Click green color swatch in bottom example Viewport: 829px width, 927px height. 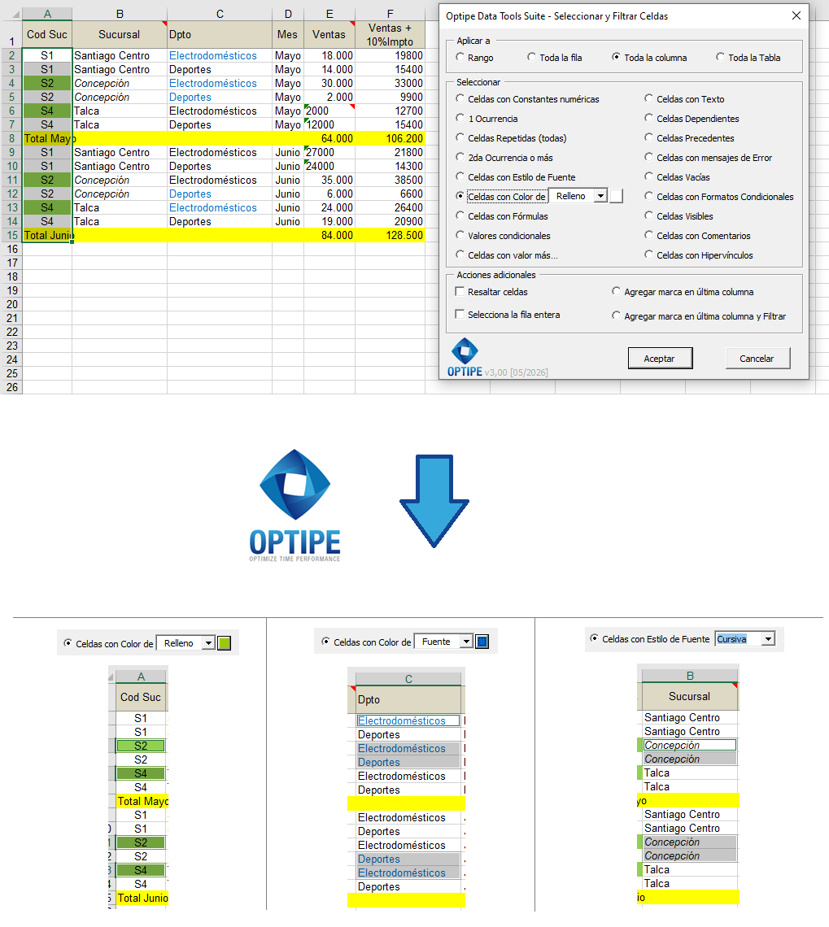[x=224, y=643]
